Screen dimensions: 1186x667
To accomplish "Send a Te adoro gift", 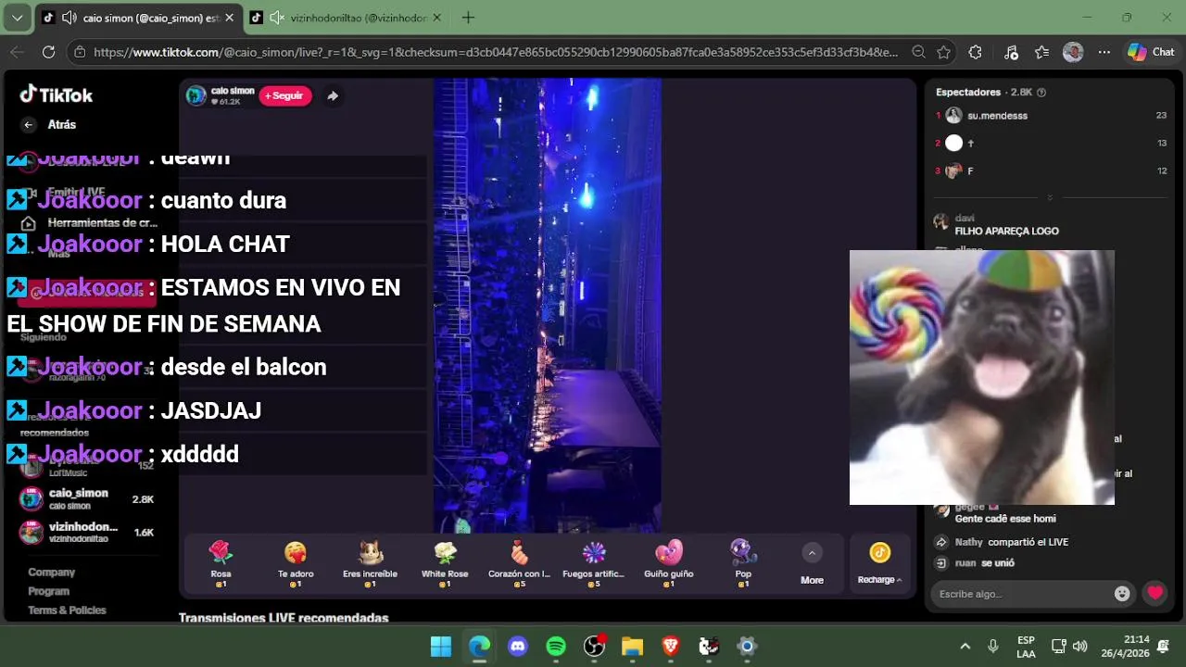I will (x=296, y=564).
